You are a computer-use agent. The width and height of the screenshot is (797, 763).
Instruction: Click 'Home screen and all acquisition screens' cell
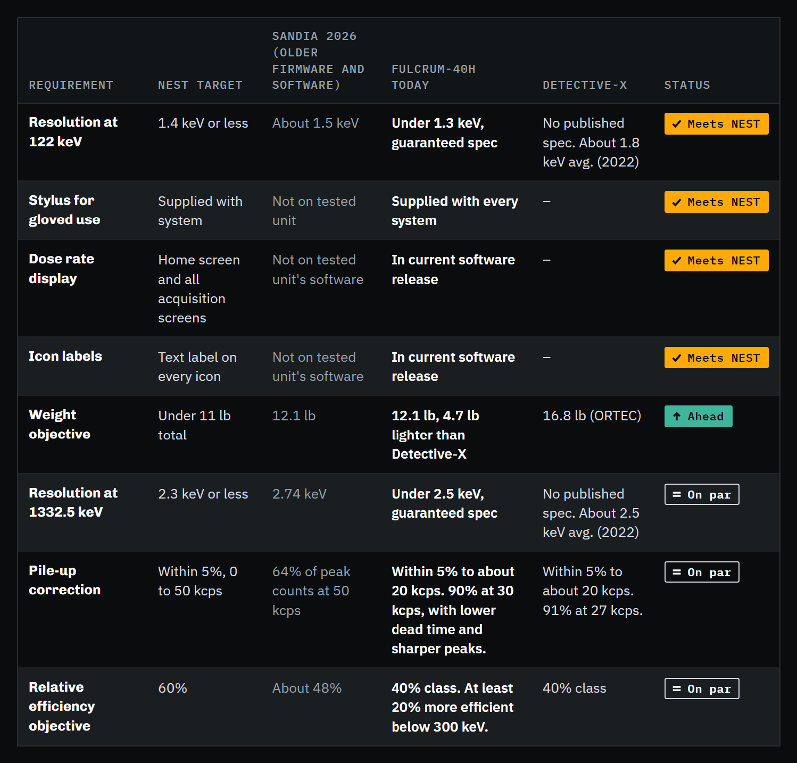coord(199,289)
